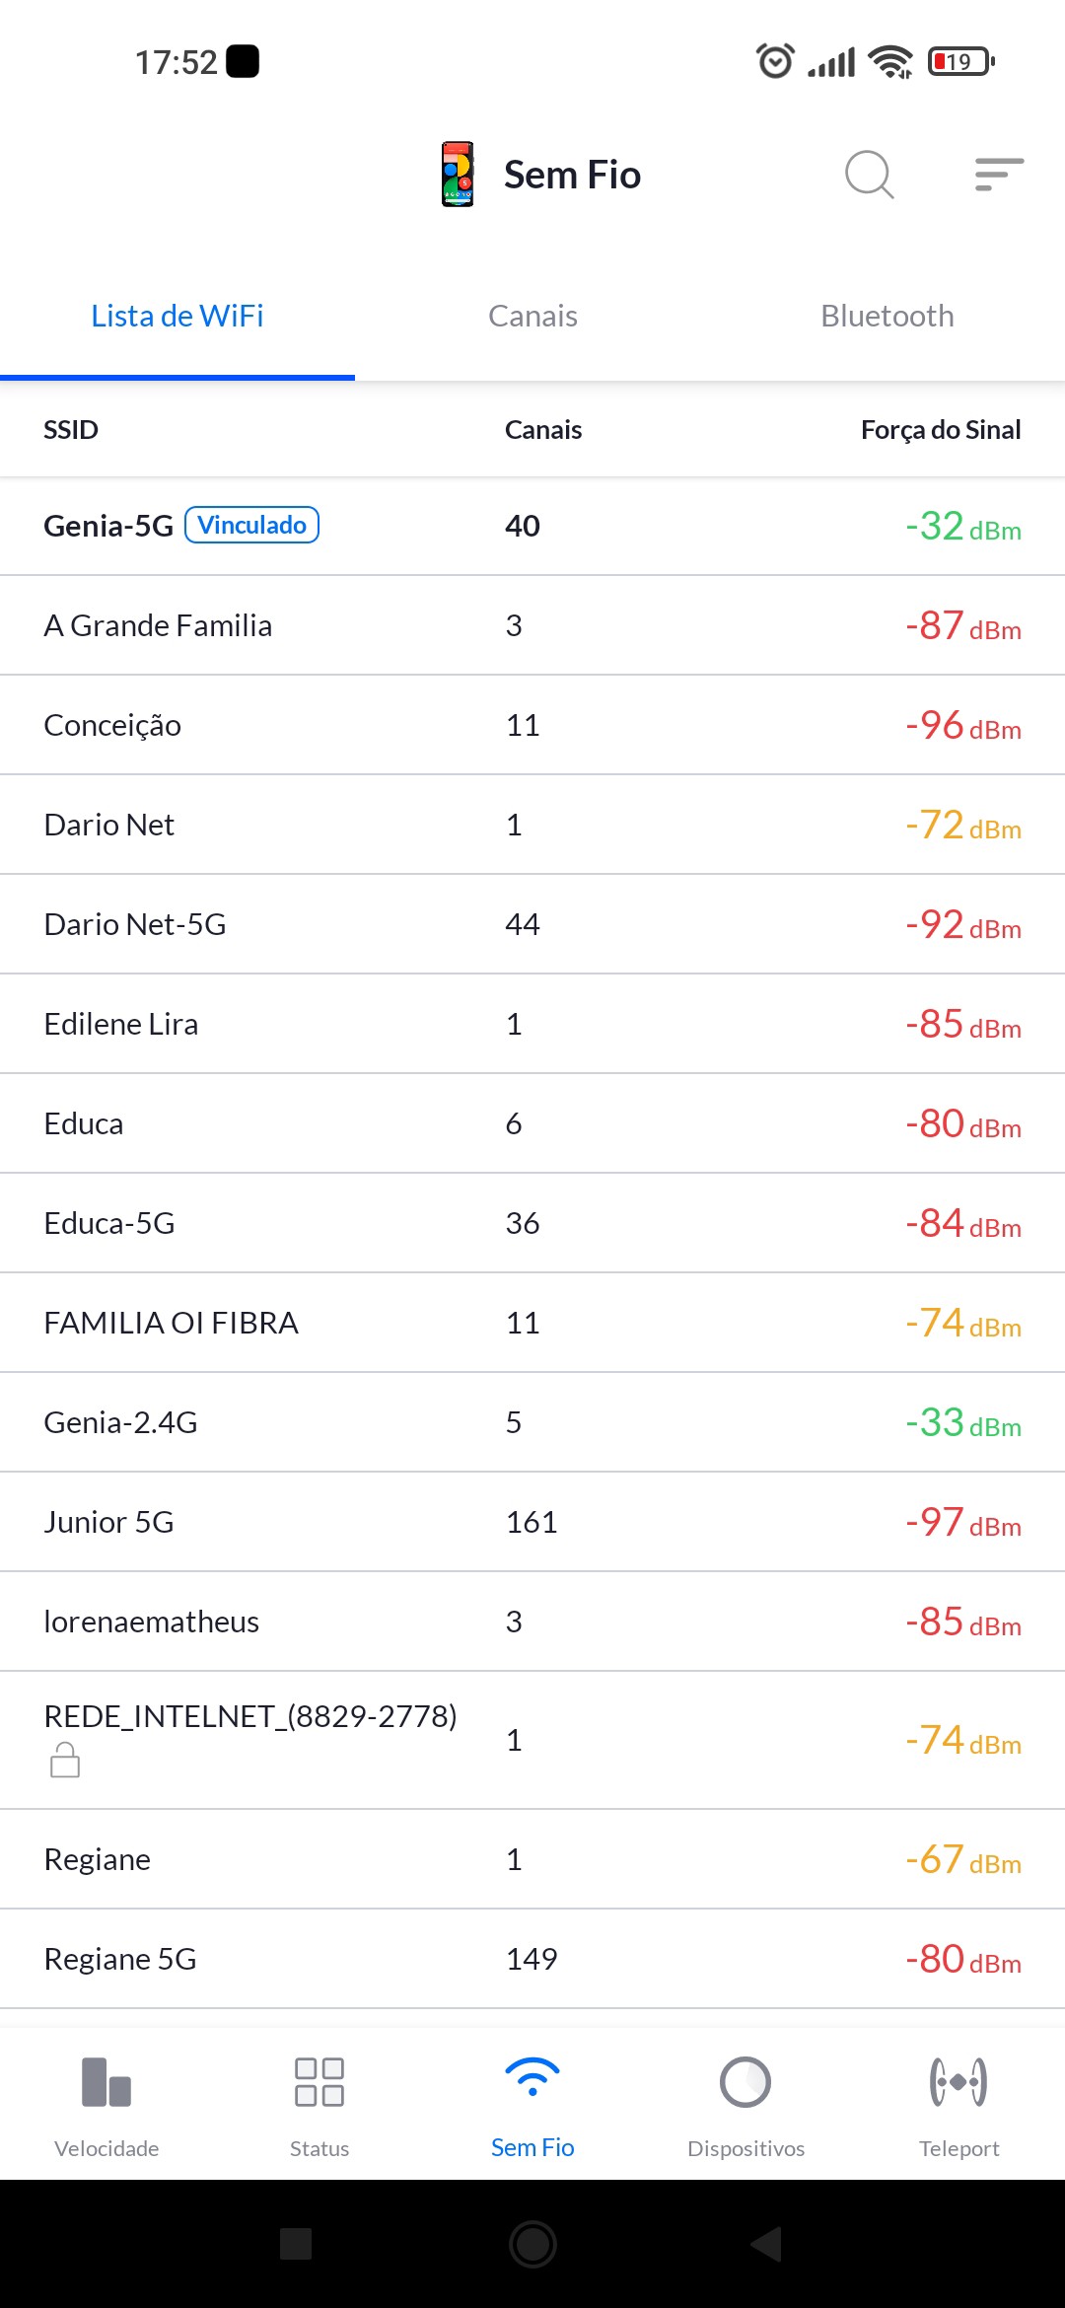The image size is (1065, 2308).
Task: Open the Dispositivos icon
Action: pyautogui.click(x=745, y=2081)
